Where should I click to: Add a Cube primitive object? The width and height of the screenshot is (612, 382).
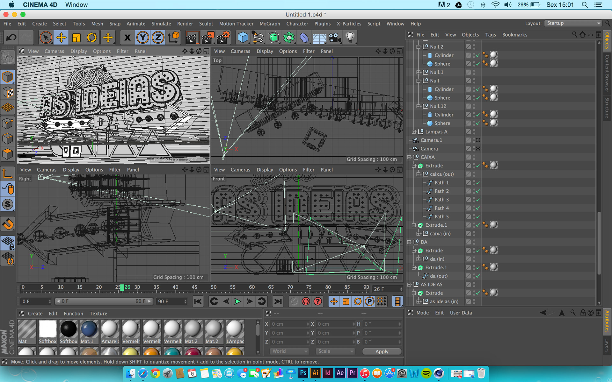pos(243,38)
